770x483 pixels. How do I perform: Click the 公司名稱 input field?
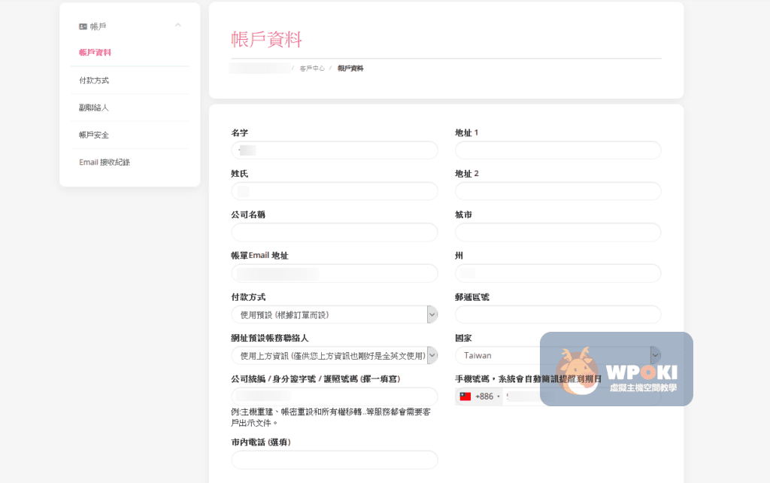335,232
